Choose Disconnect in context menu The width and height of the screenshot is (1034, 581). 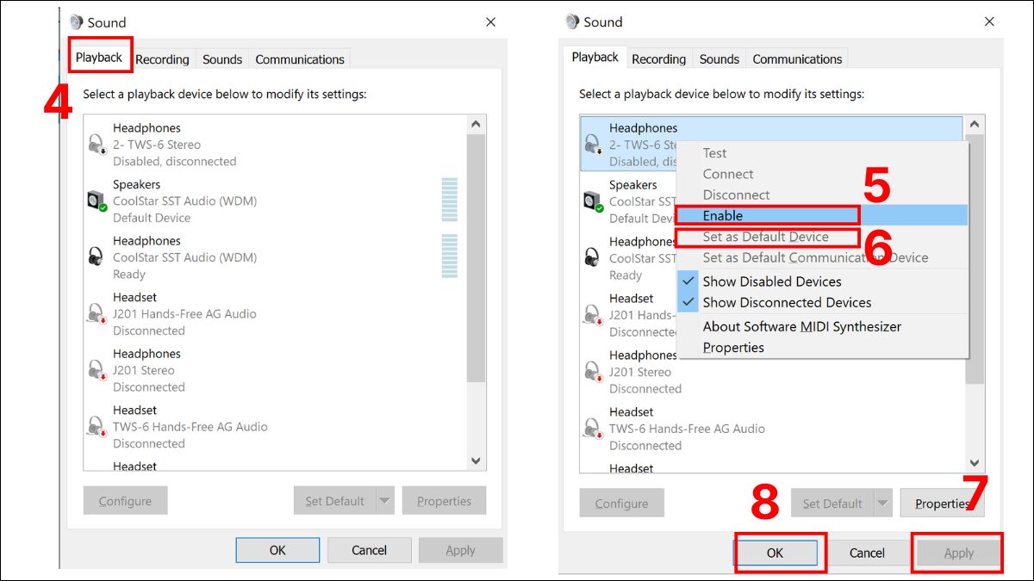point(822,195)
